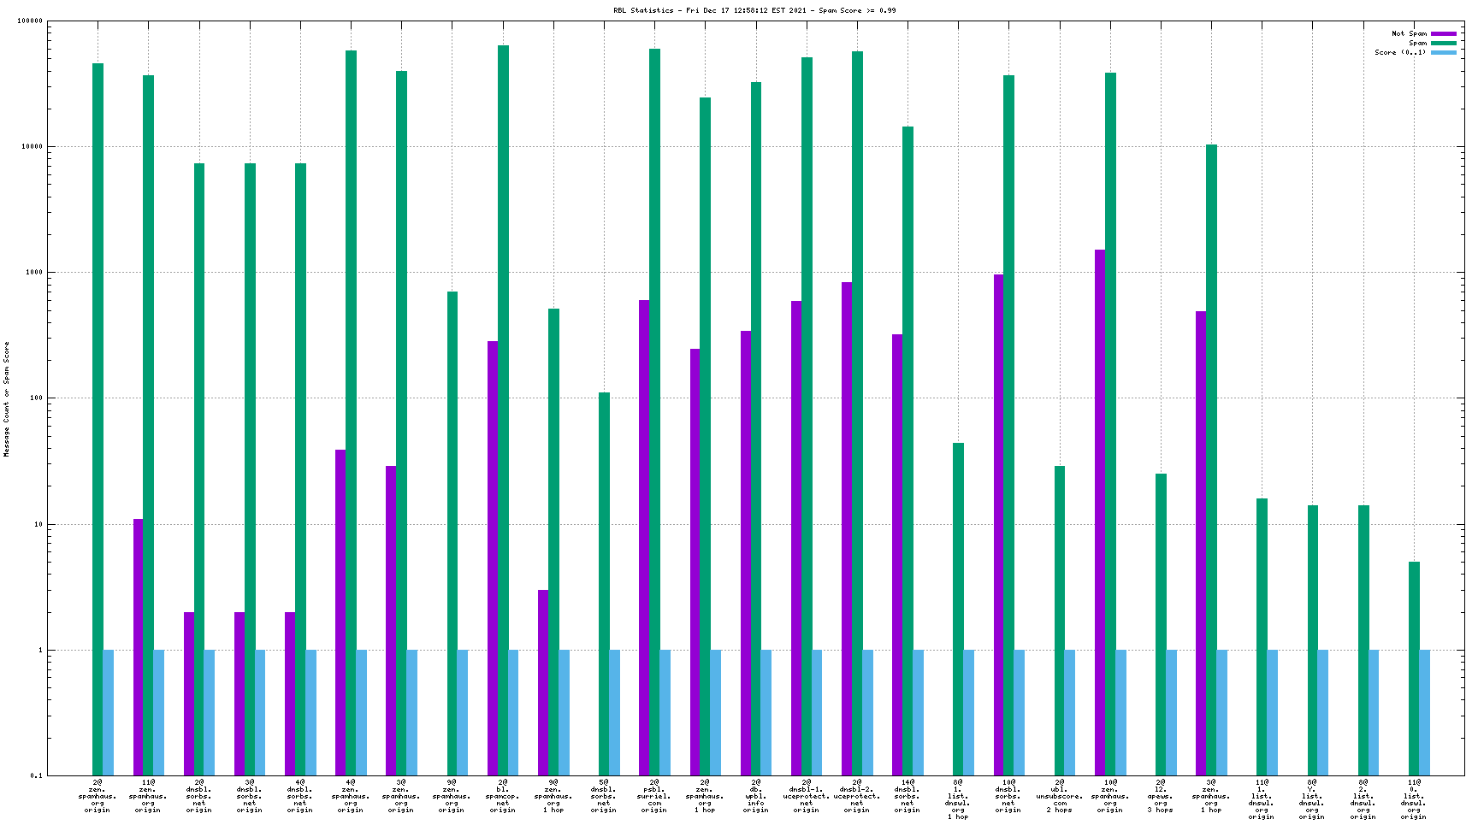Click the green bar for 0.list.dnswl.org
This screenshot has width=1478, height=831.
click(1414, 668)
